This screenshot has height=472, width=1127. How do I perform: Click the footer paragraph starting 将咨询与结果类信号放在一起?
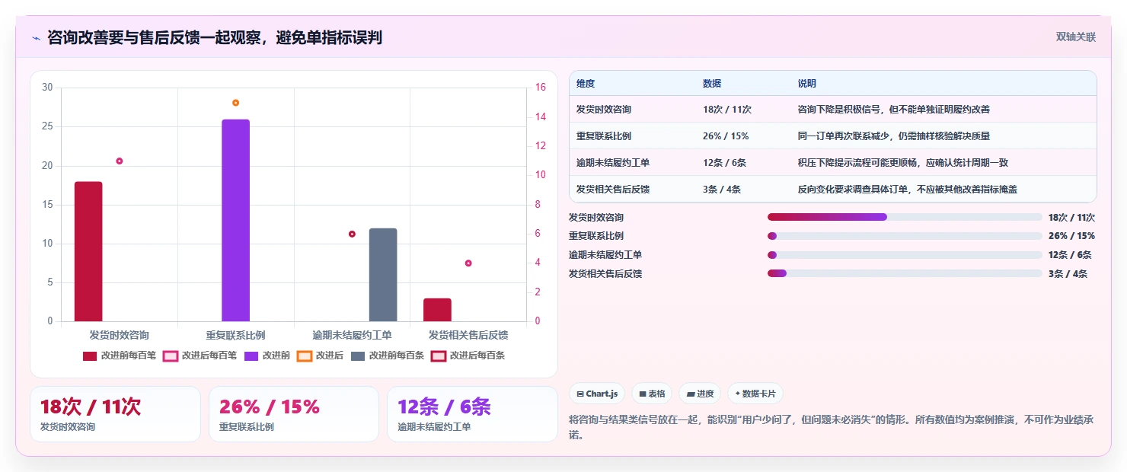pyautogui.click(x=832, y=427)
